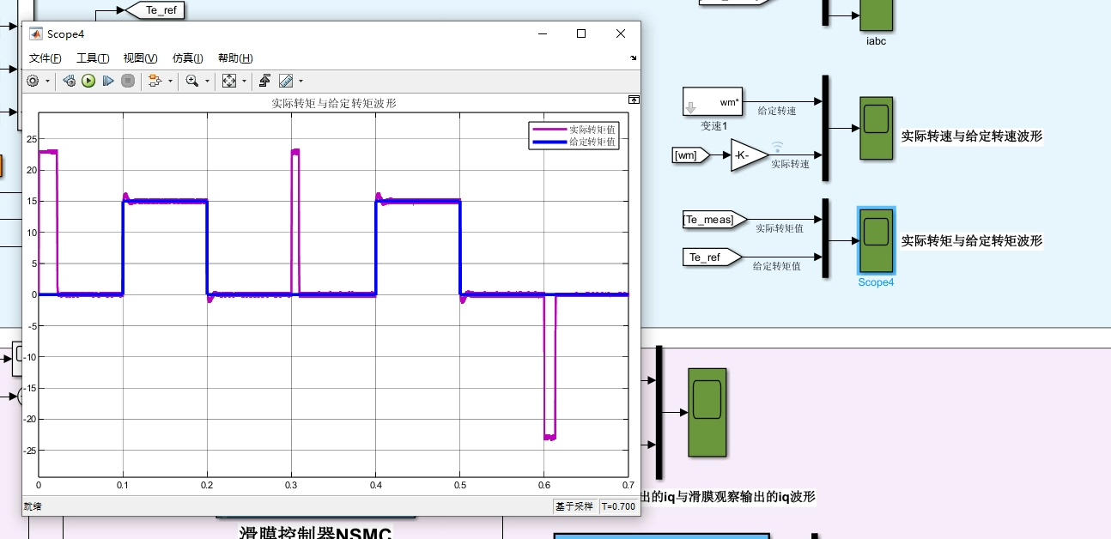Select the -K- gain block
Image resolution: width=1111 pixels, height=539 pixels.
tap(750, 154)
